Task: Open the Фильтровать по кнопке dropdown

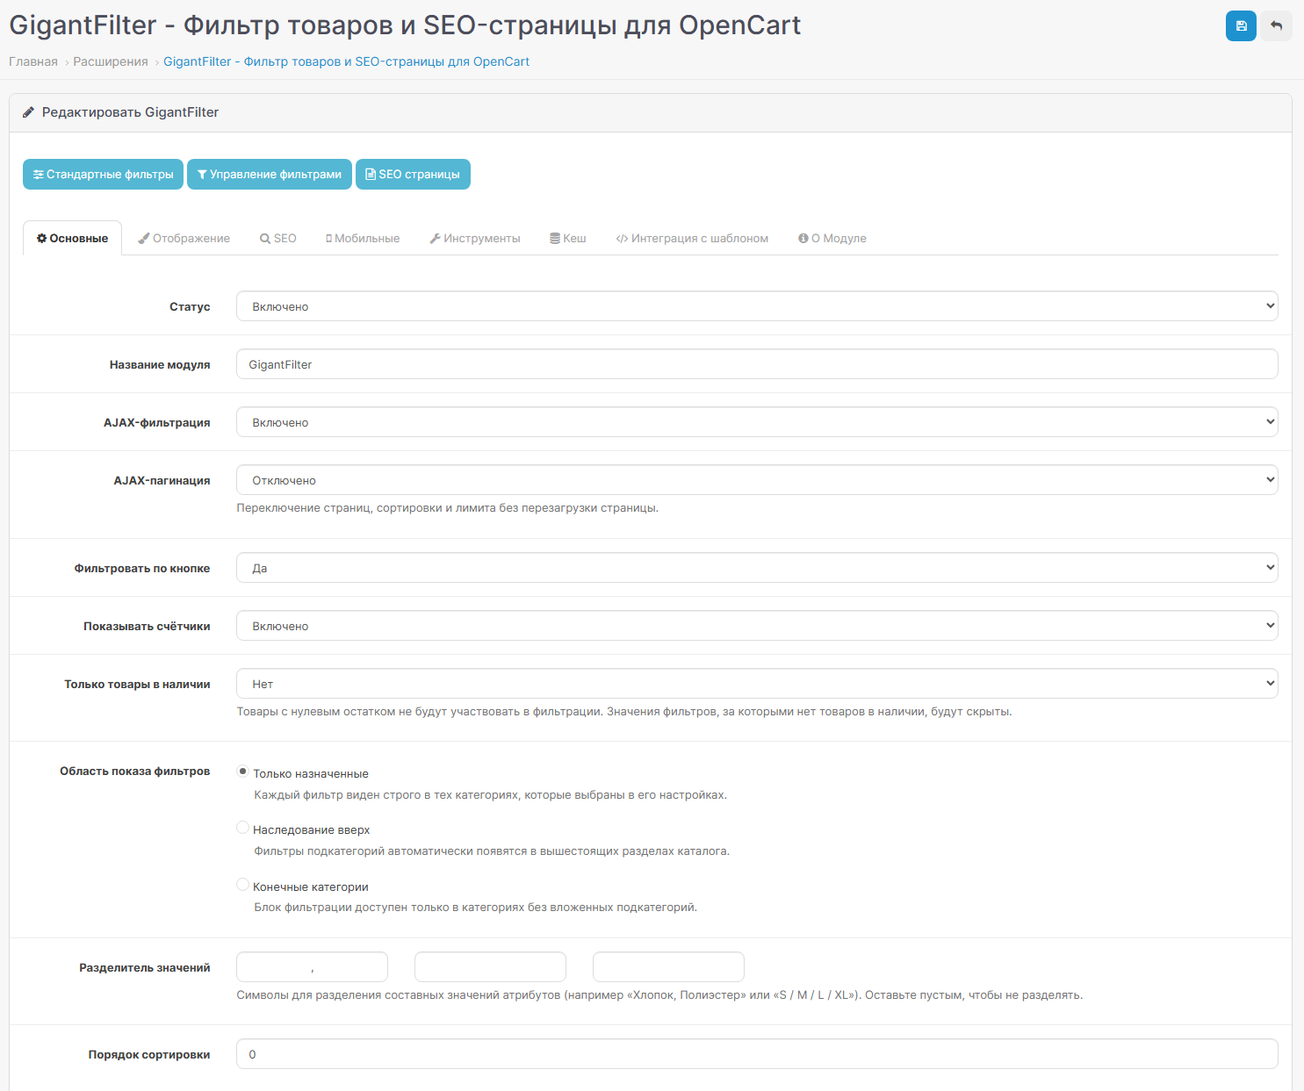Action: point(757,568)
